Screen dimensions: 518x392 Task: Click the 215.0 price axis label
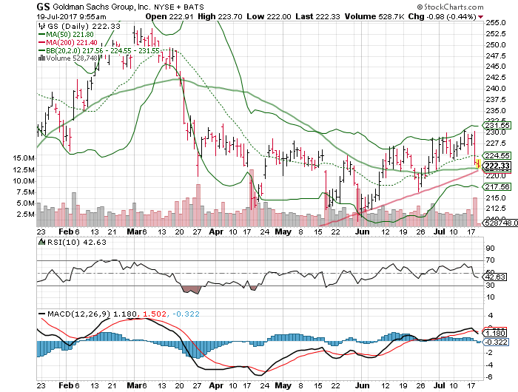496,197
